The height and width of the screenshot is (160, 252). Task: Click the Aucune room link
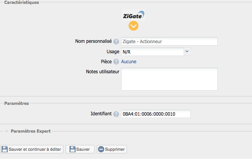[129, 62]
